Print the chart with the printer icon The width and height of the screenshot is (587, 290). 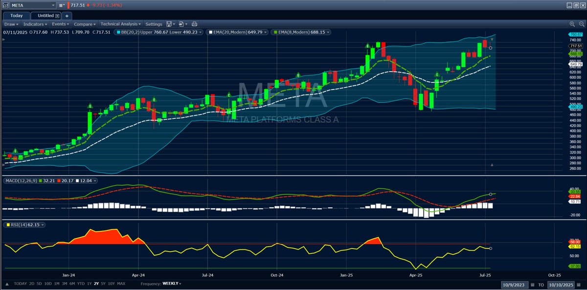coord(195,24)
